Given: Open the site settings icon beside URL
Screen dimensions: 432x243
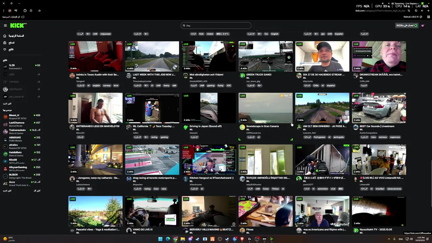Looking at the screenshot, I should click(x=409, y=10).
